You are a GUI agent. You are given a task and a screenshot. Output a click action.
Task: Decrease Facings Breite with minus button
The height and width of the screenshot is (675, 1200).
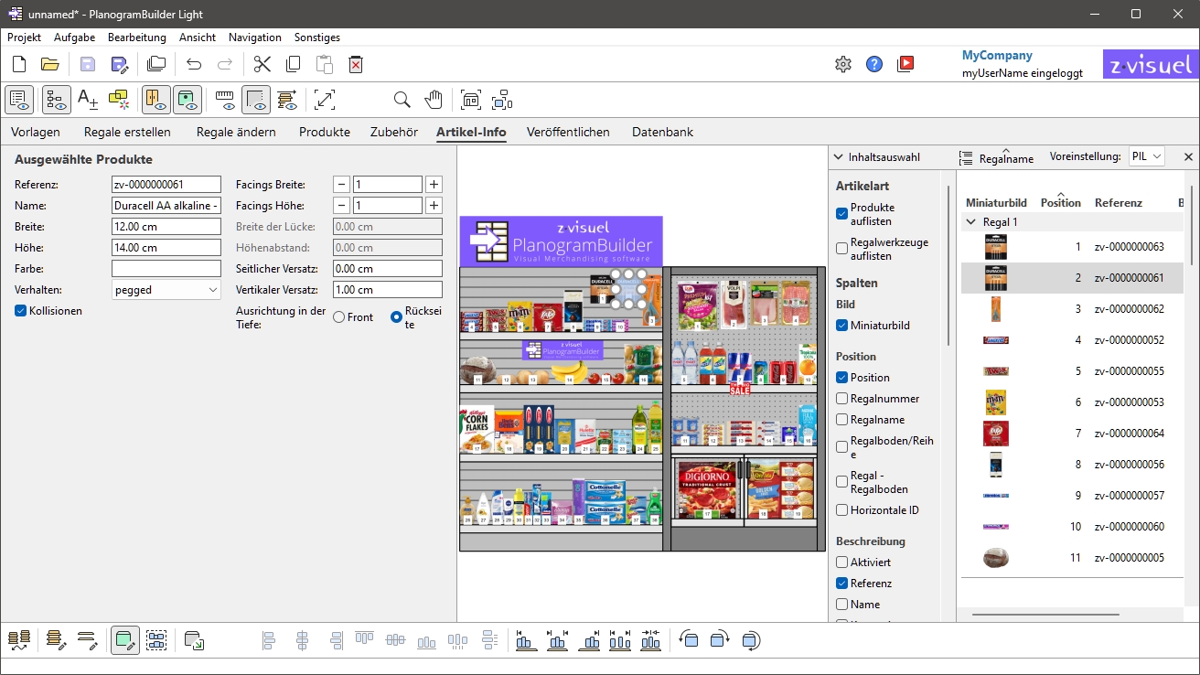pos(341,185)
